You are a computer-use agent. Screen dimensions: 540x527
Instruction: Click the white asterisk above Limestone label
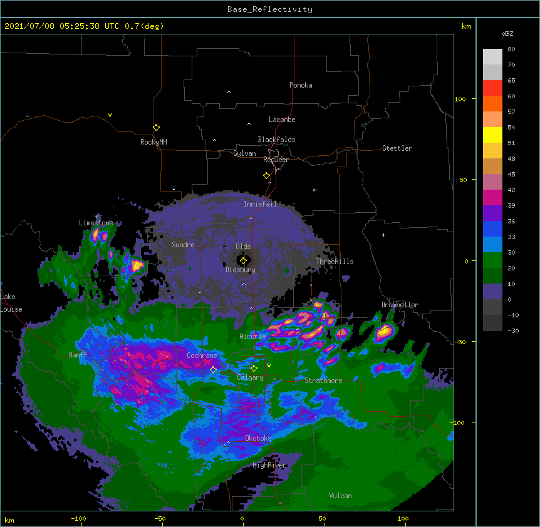click(x=96, y=217)
